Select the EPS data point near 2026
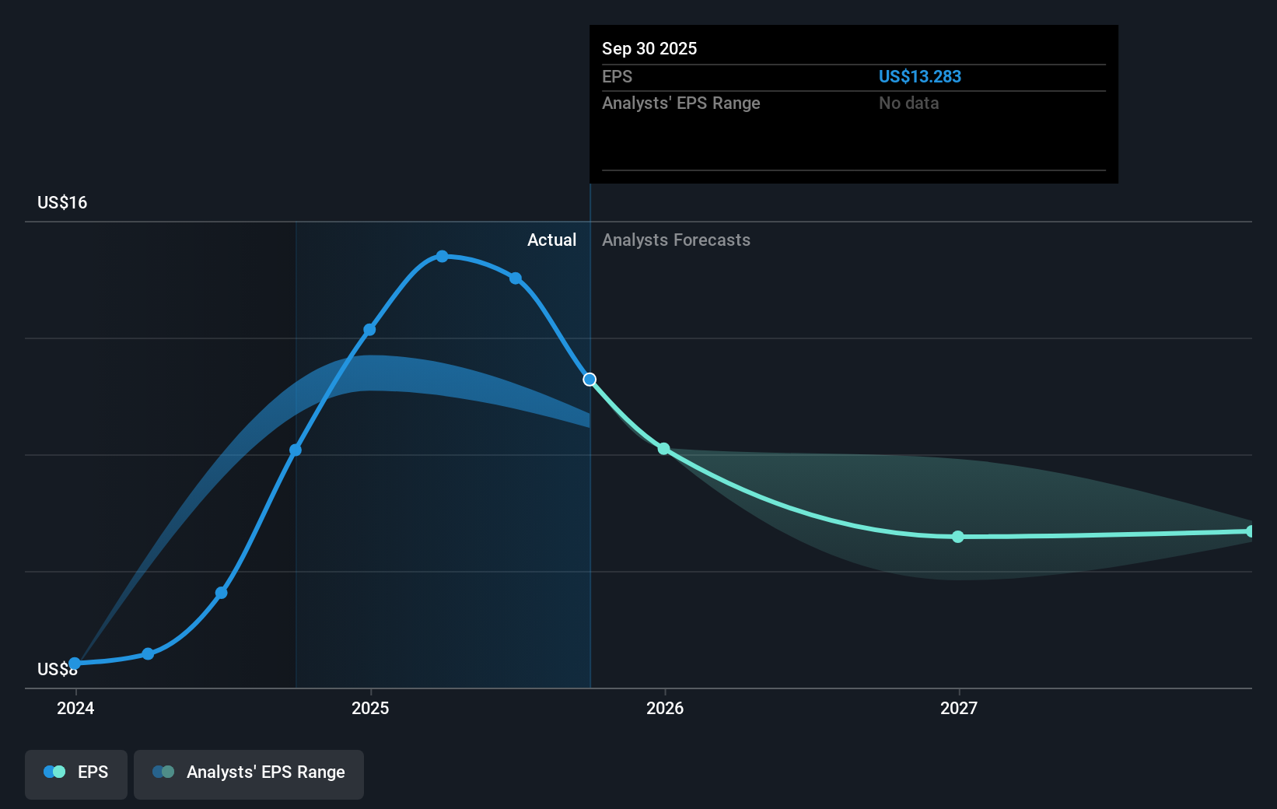Screen dimensions: 1277x809 pyautogui.click(x=663, y=449)
